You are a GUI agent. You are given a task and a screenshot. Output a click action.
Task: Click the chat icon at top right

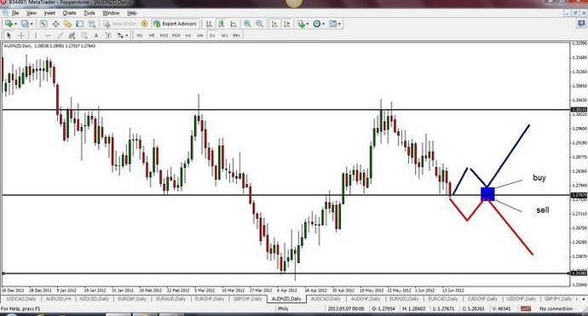[x=582, y=24]
